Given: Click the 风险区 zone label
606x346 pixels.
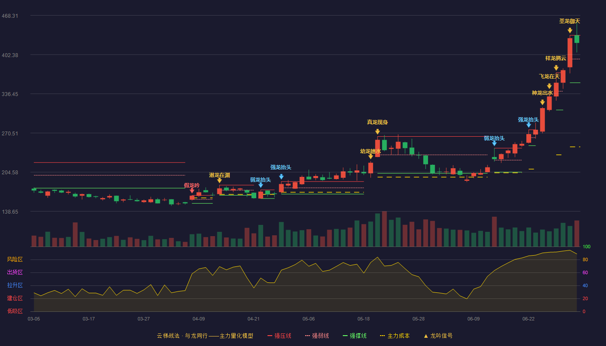Looking at the screenshot, I should 15,259.
